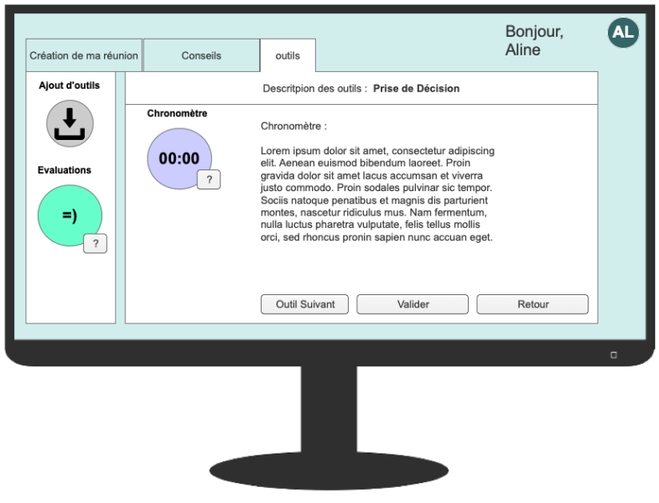
Task: Click the Ajout d'outils heading
Action: (70, 86)
